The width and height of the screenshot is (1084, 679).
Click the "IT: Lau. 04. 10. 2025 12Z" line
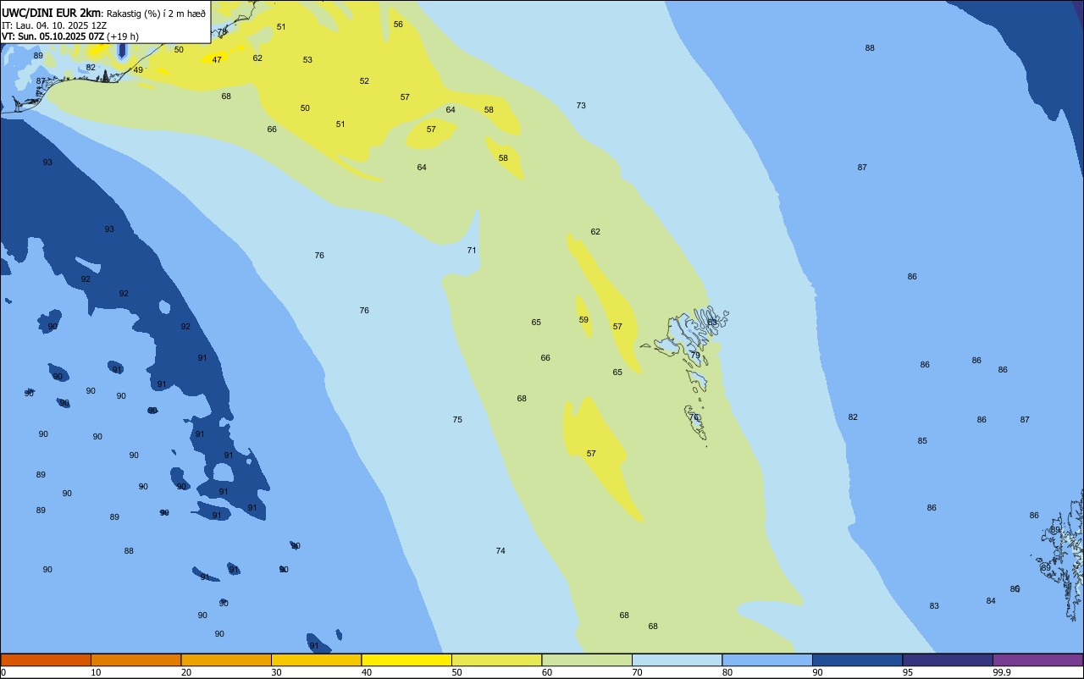pyautogui.click(x=54, y=25)
